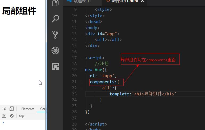Open the Source Control branch icon
The image size is (205, 130).
pos(55,35)
